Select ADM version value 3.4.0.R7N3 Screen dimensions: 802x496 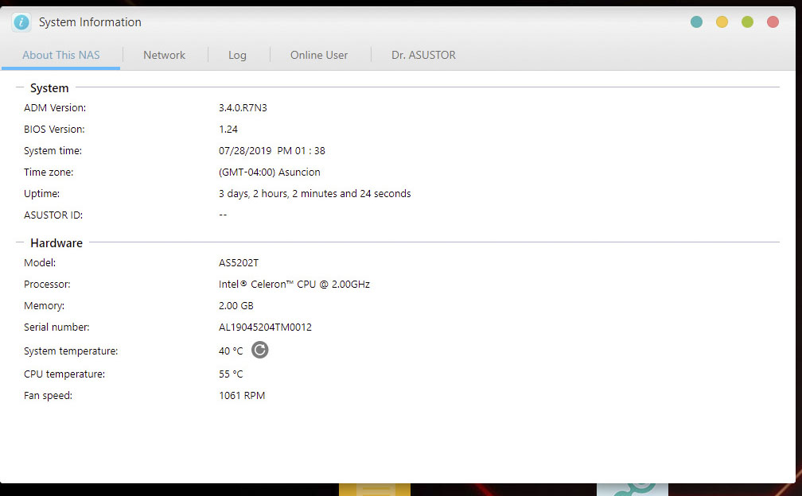[243, 108]
